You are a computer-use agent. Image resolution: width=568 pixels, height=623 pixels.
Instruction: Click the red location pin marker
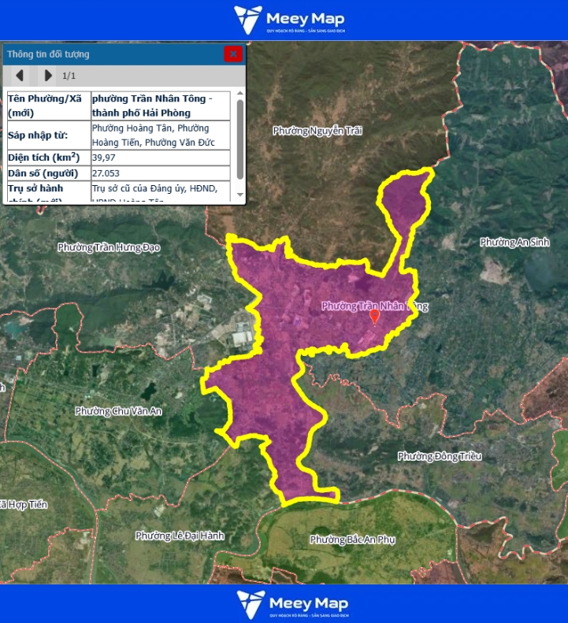tap(375, 317)
